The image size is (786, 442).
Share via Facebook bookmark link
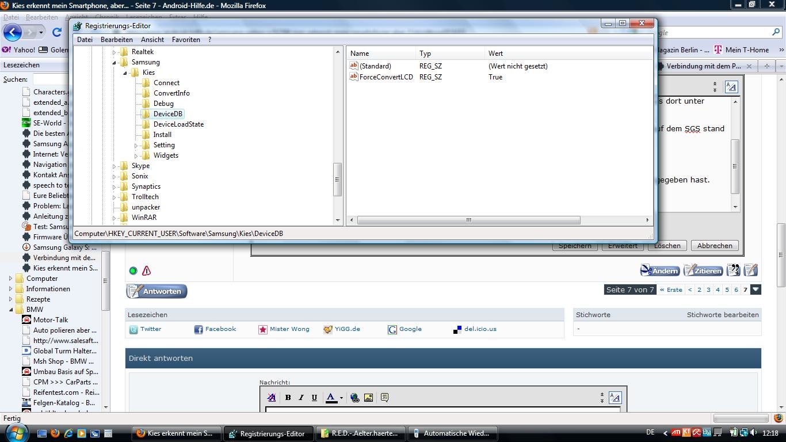point(221,329)
